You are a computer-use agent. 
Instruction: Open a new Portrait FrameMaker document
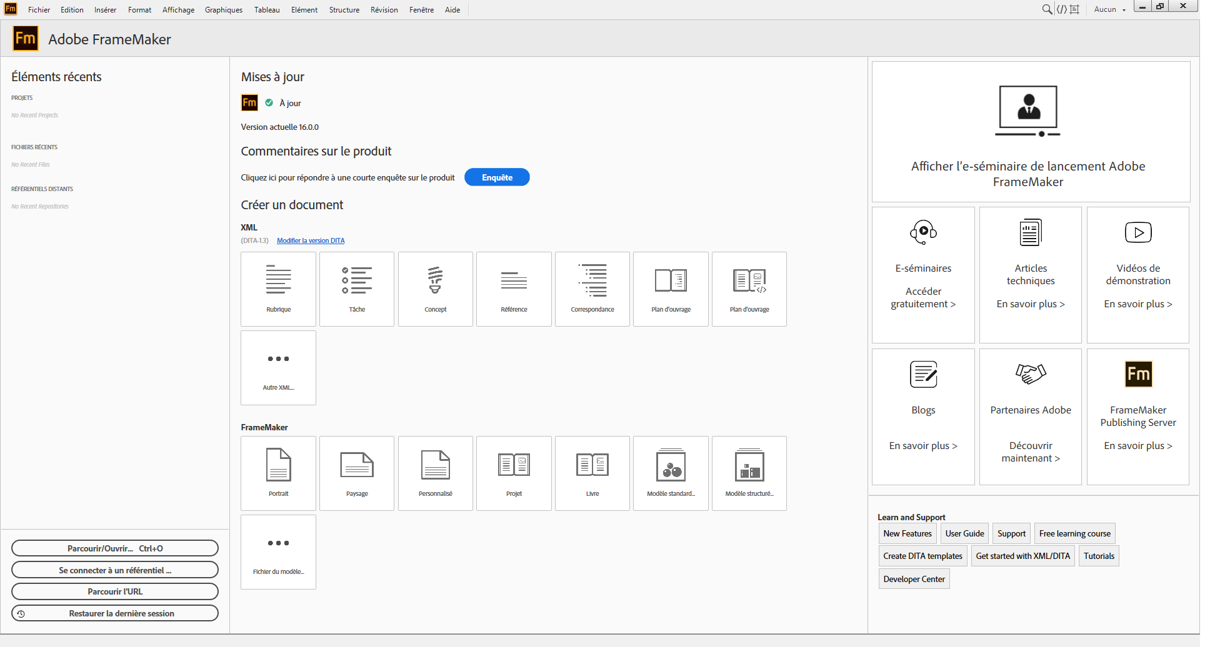[x=278, y=473]
